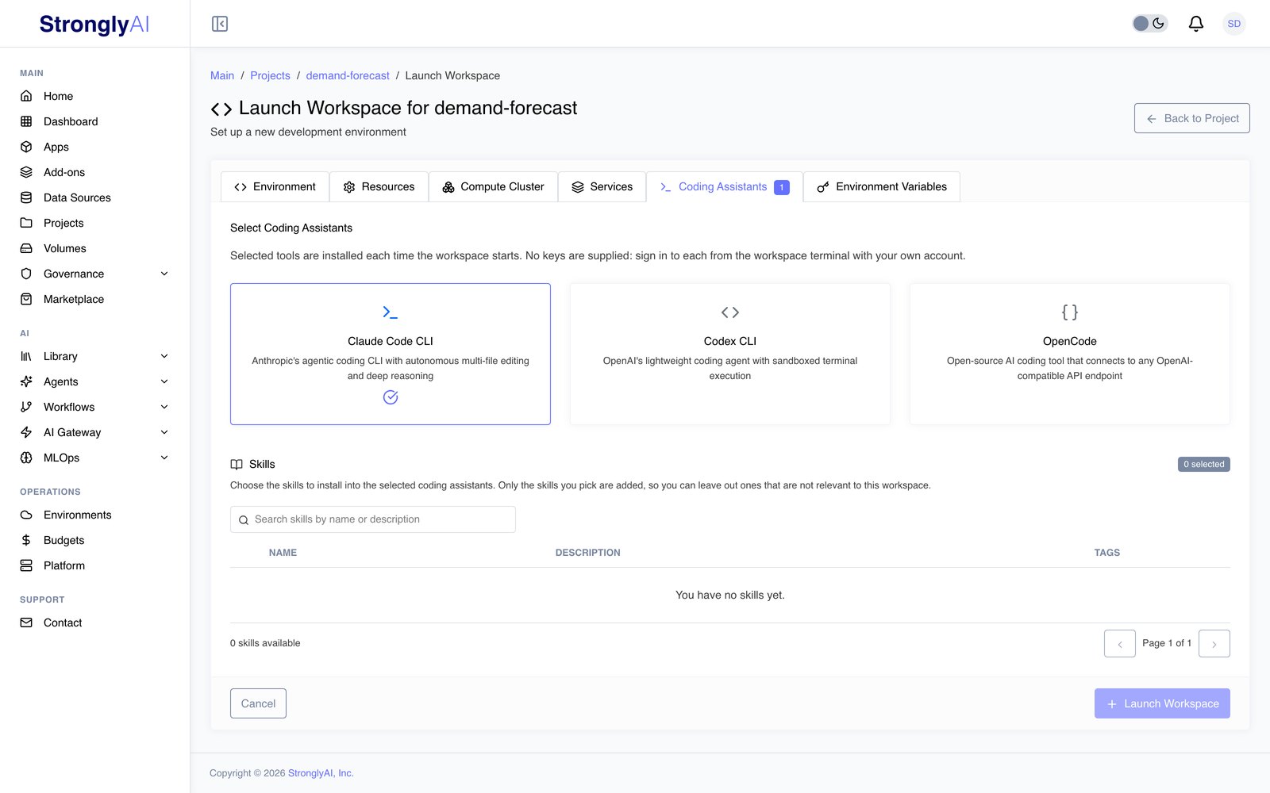Go to next skills page arrow

1214,644
